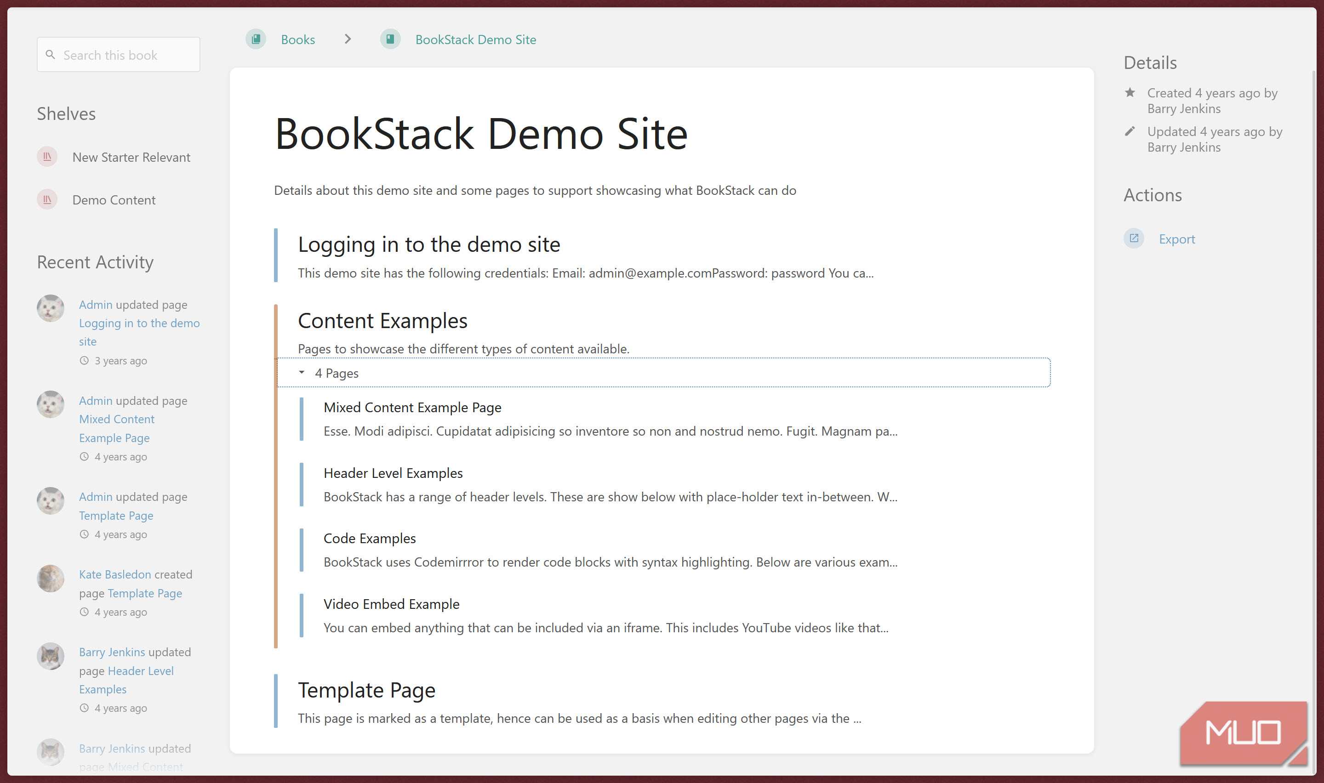Screen dimensions: 1324x783
Task: Click Admin avatar beside Template Page update
Action: [51, 500]
